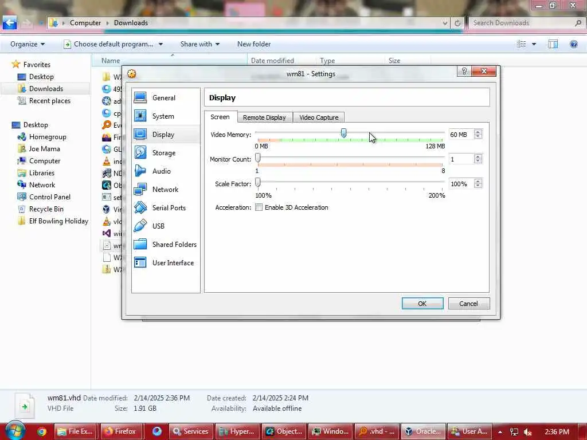Open the Share with dropdown
This screenshot has width=587, height=440.
tap(200, 44)
